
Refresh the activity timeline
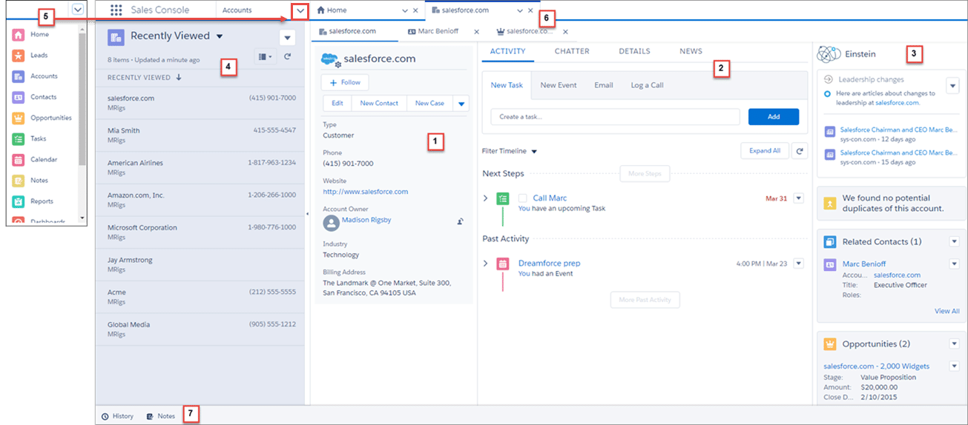pos(799,151)
